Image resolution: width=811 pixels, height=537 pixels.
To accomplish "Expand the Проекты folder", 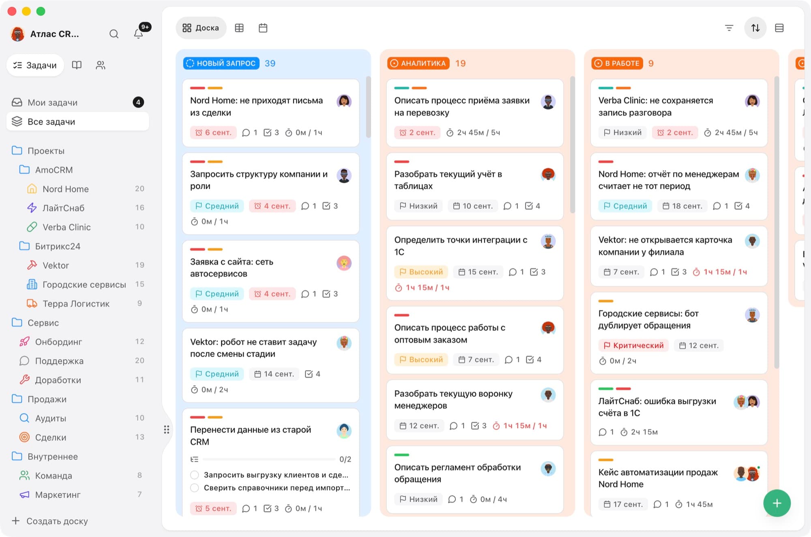I will pos(17,151).
